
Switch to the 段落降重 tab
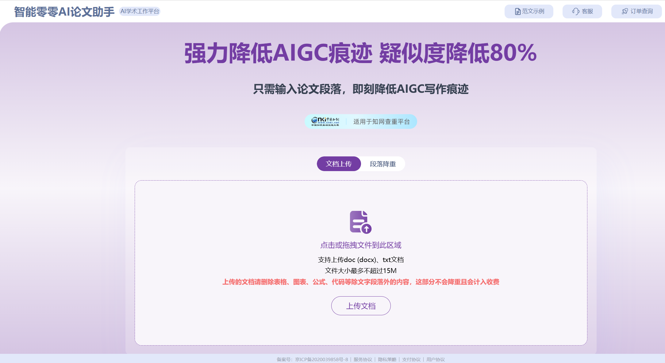[x=383, y=164]
